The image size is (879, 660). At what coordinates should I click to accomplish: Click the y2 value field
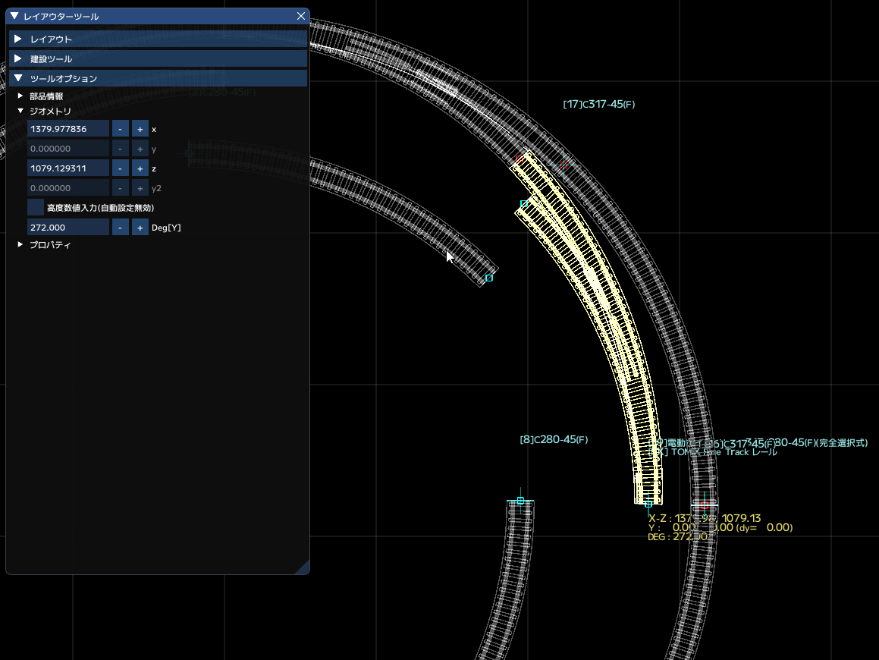[x=68, y=188]
